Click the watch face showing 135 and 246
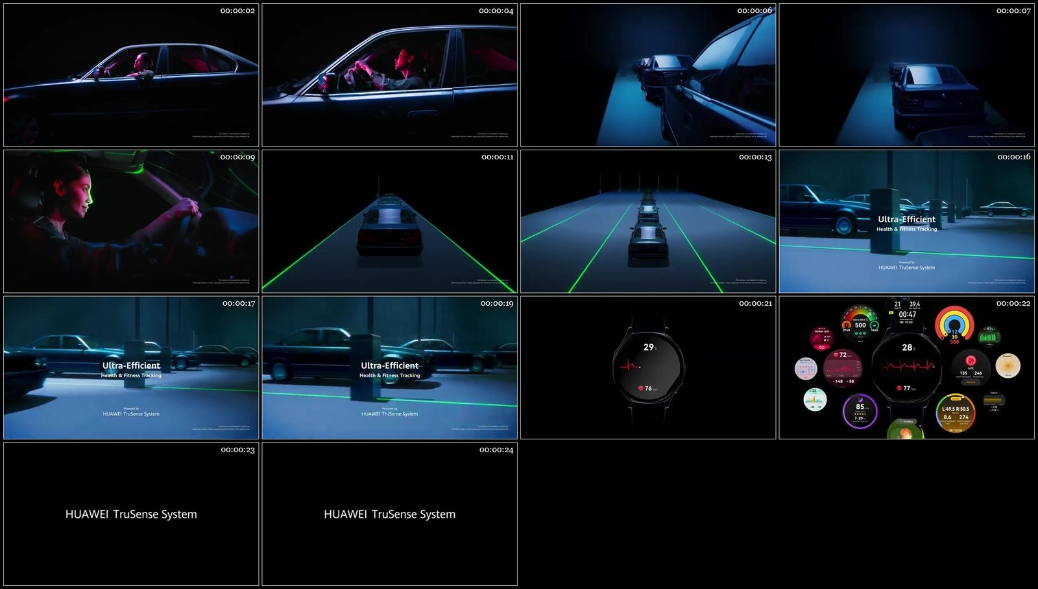The height and width of the screenshot is (589, 1038). tap(971, 367)
